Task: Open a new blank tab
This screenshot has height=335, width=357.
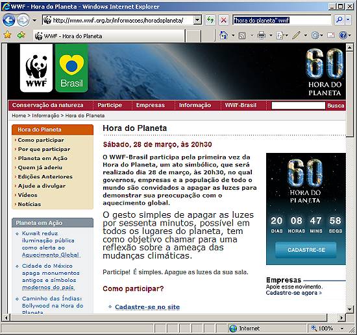Action: (193, 36)
